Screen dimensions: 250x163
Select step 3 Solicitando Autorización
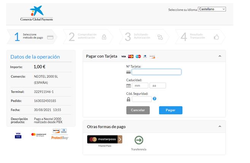point(144,36)
